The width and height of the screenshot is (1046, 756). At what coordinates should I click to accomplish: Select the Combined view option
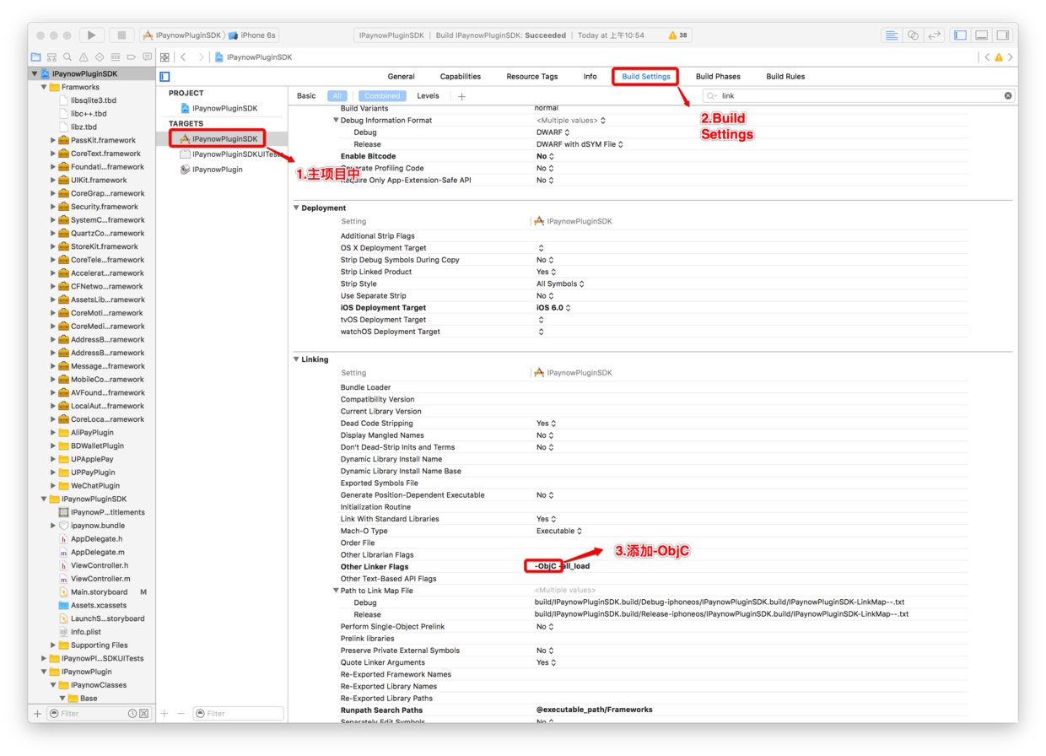click(382, 96)
